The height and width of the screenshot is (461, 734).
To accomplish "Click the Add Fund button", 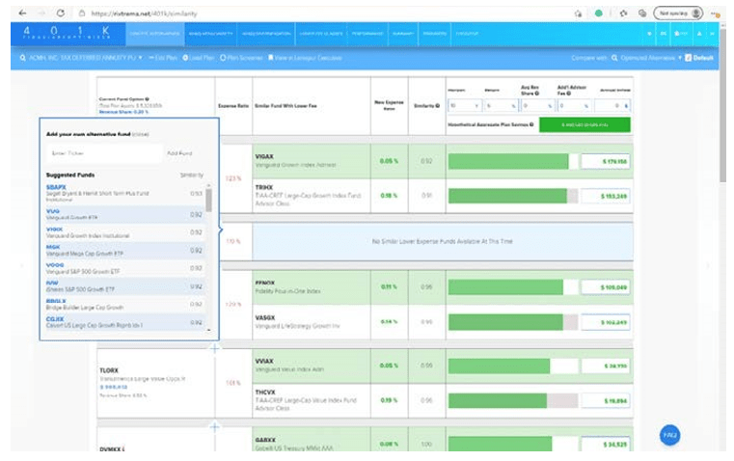I will point(179,153).
